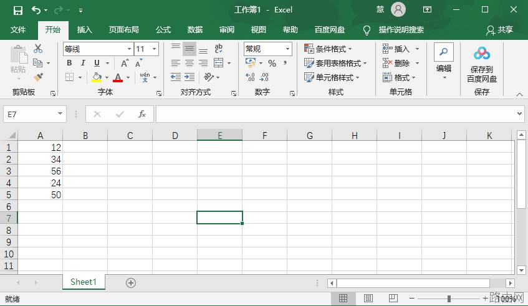Viewport: 528px width, 306px height.
Task: Open the Name Box E7 dropdown arrow
Action: (x=60, y=113)
